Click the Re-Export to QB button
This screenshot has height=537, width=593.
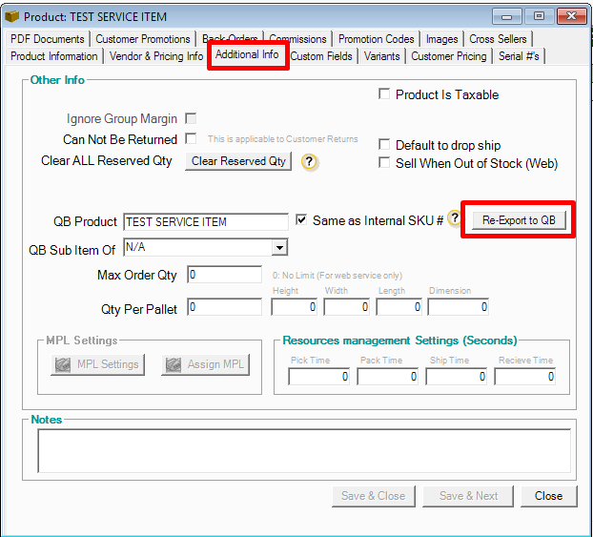pos(518,220)
